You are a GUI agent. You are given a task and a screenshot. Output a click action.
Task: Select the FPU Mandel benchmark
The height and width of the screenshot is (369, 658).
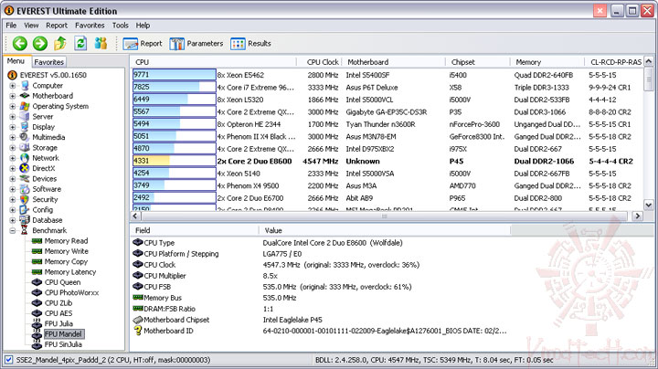coord(63,334)
